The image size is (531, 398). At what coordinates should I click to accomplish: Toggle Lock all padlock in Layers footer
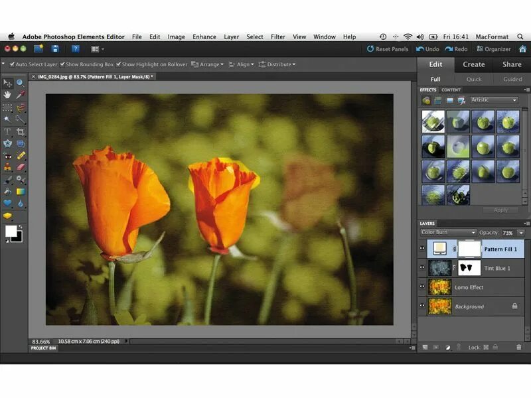coord(495,347)
